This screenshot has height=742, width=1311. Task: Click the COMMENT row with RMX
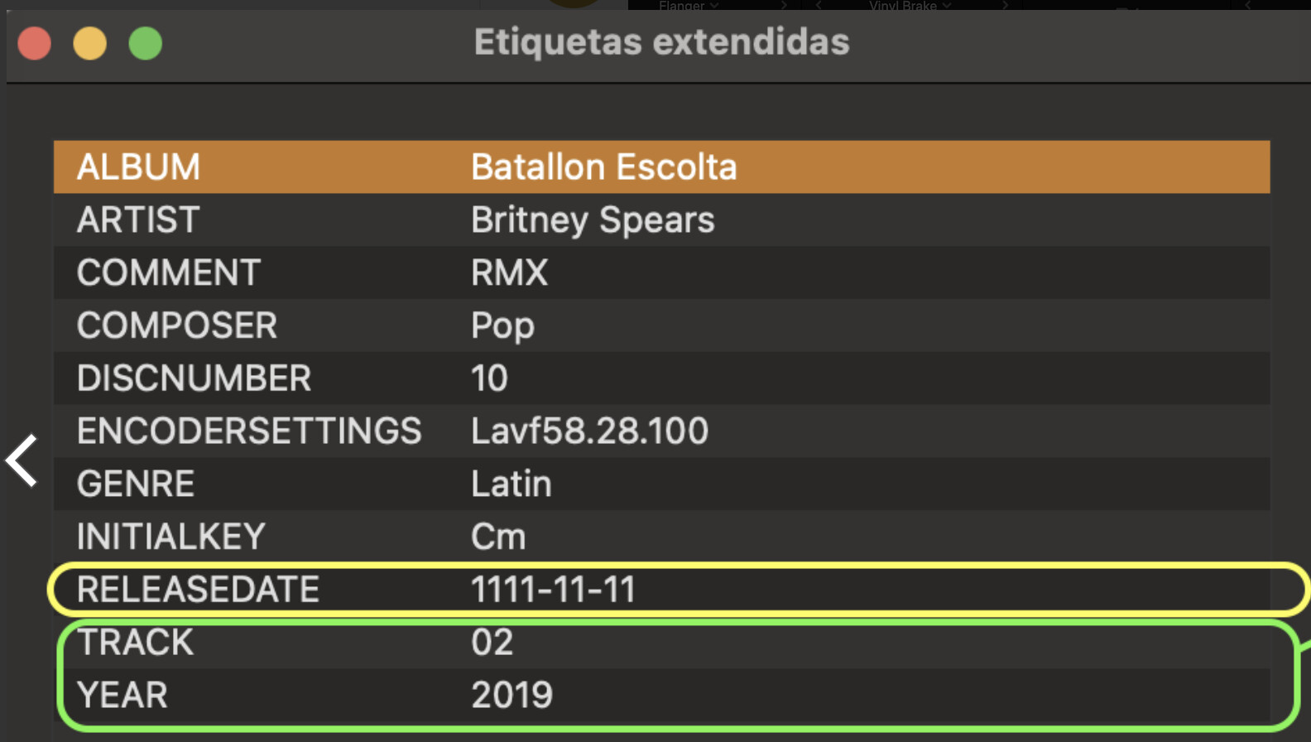point(661,272)
